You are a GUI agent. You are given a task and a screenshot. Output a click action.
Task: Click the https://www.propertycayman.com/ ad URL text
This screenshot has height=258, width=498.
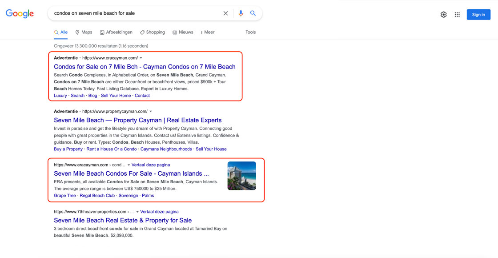pyautogui.click(x=115, y=112)
